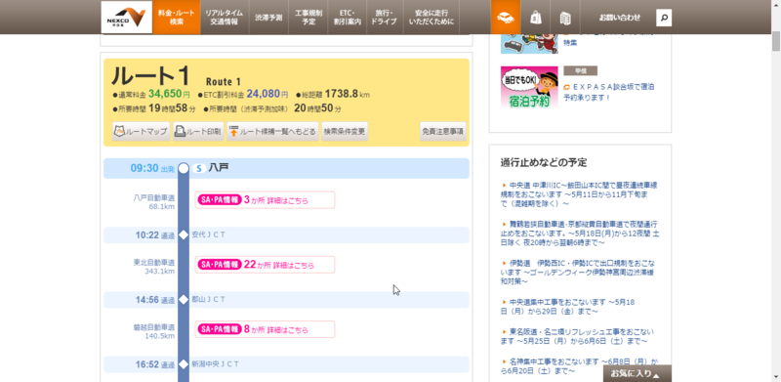Click the 10:22 passing time
The width and height of the screenshot is (781, 382).
click(147, 234)
